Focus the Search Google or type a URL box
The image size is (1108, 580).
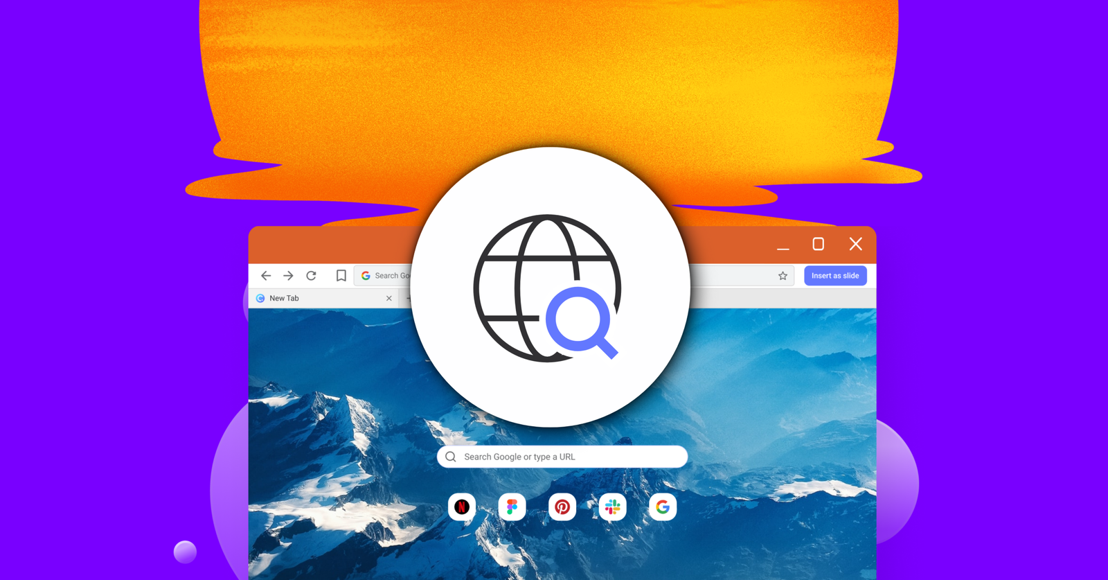pos(562,457)
